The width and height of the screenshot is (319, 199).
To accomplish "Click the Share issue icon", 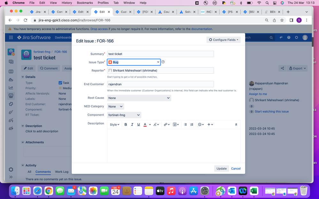I will 282,68.
